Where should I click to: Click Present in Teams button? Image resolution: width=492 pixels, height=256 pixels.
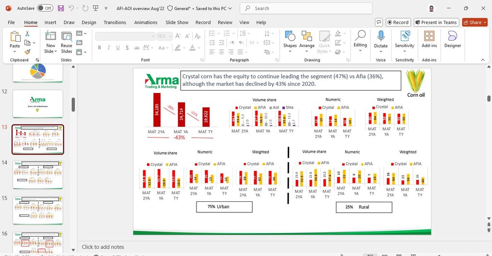pyautogui.click(x=436, y=22)
